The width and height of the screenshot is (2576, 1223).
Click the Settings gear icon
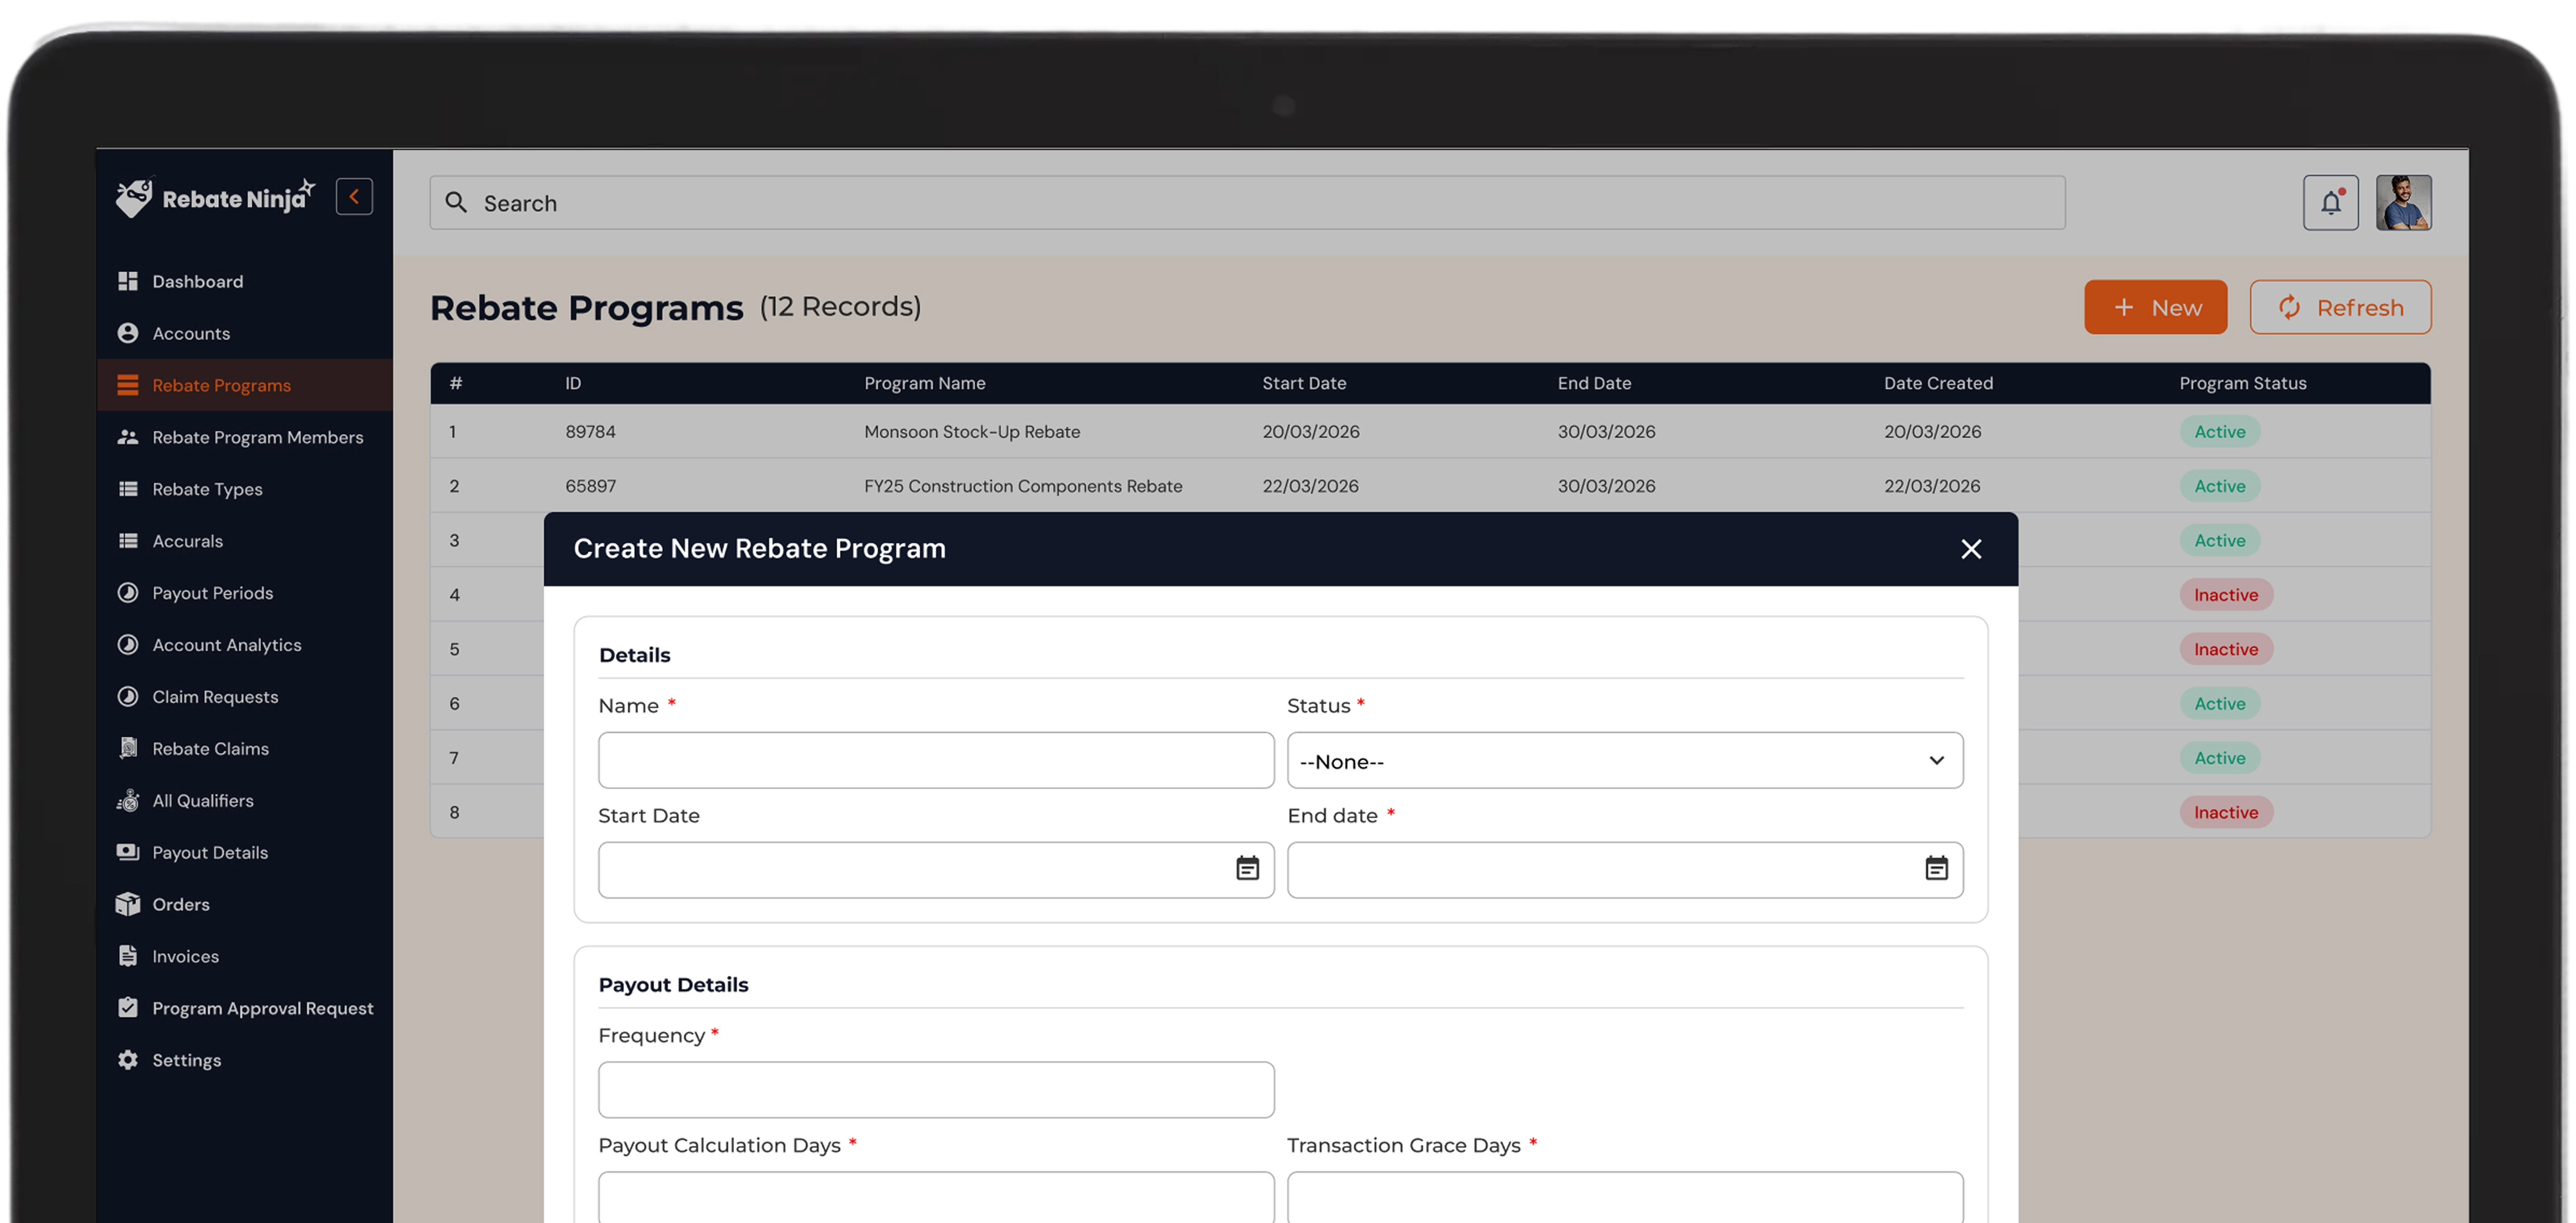[x=127, y=1060]
